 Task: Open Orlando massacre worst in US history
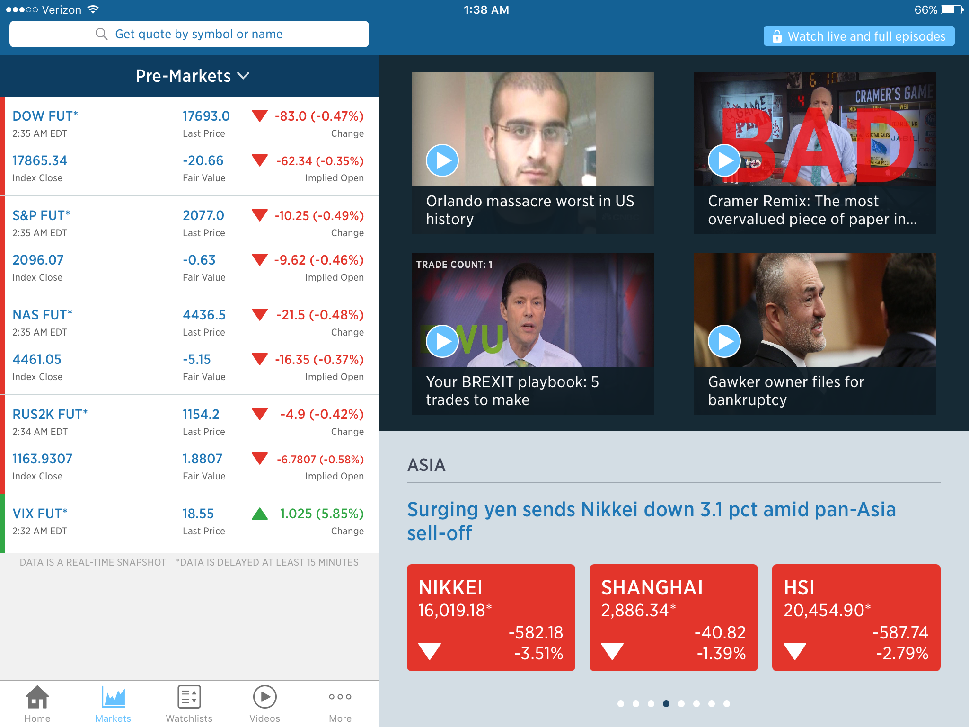[x=530, y=210]
